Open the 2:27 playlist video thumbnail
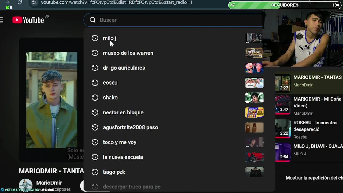343x193 pixels. 283,83
